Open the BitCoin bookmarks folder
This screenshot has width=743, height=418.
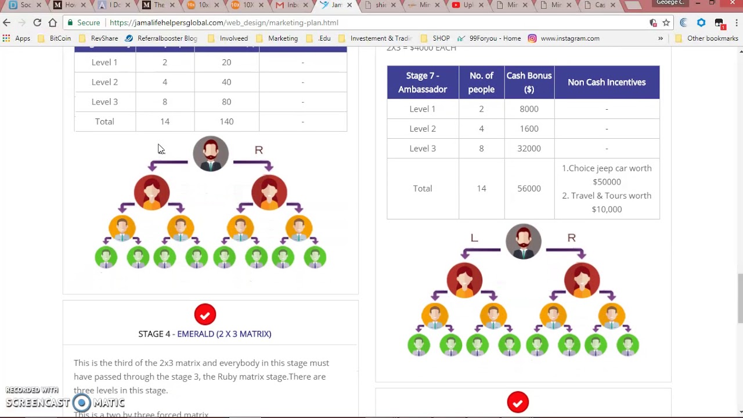tap(55, 38)
